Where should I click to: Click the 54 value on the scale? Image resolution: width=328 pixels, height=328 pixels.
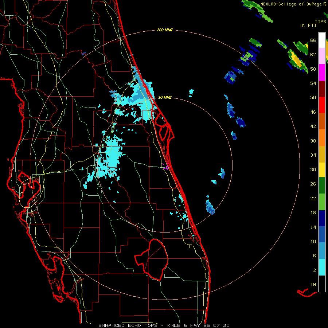313,83
